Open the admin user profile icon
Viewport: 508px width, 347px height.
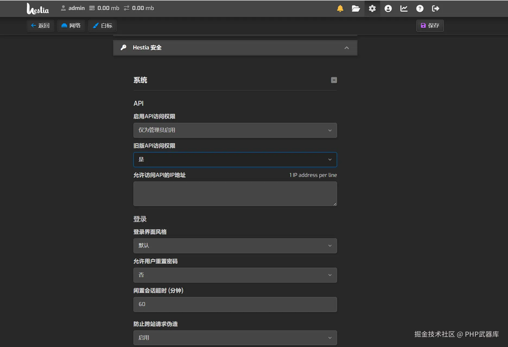(x=388, y=8)
